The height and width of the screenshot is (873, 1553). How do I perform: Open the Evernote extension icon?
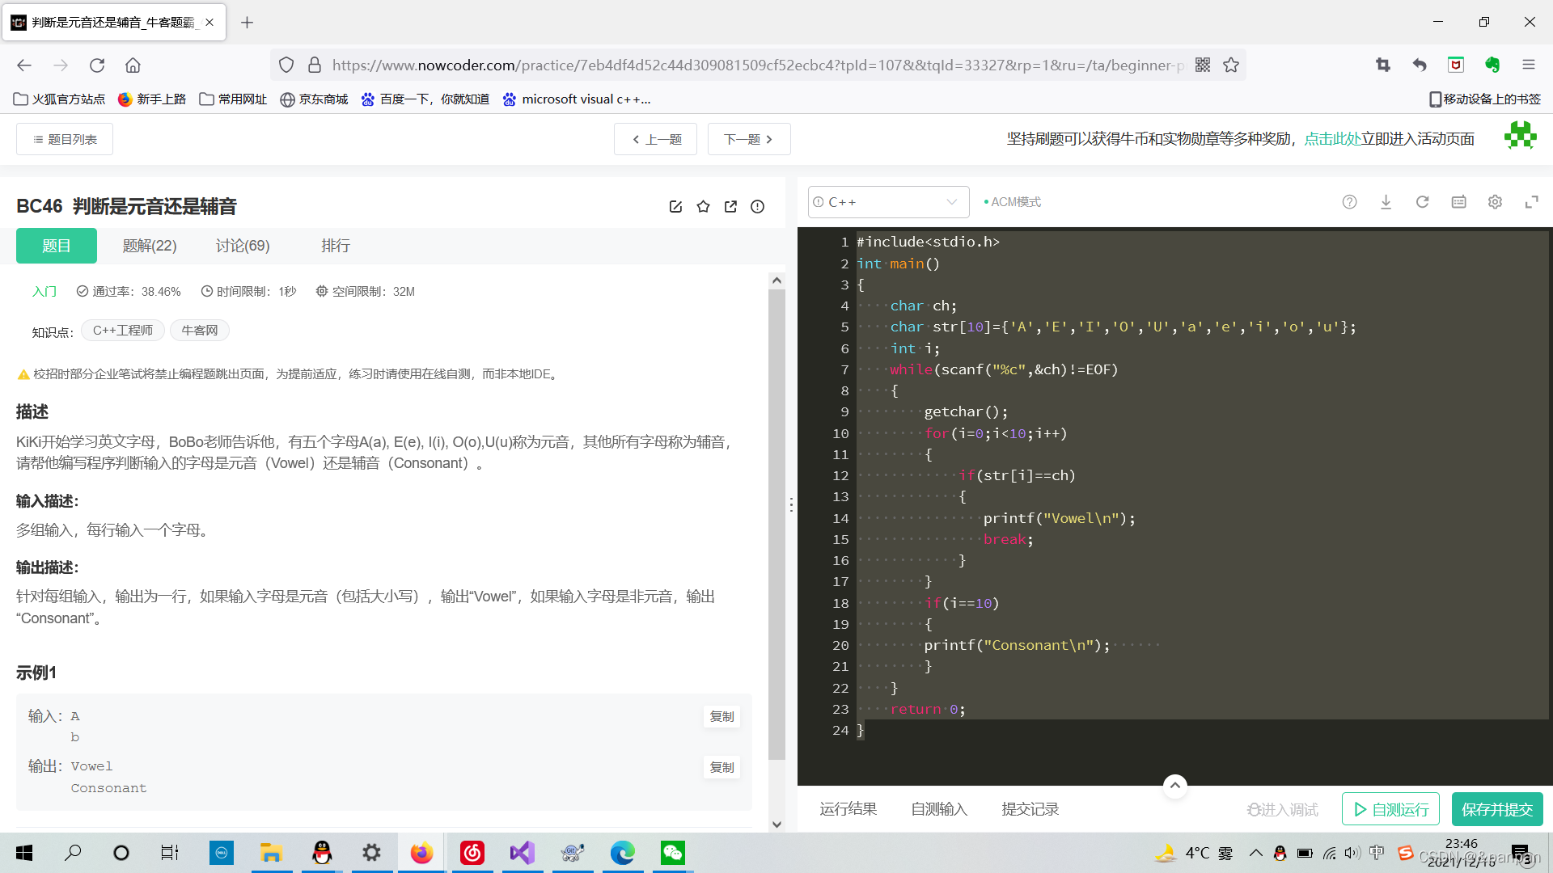pos(1492,65)
